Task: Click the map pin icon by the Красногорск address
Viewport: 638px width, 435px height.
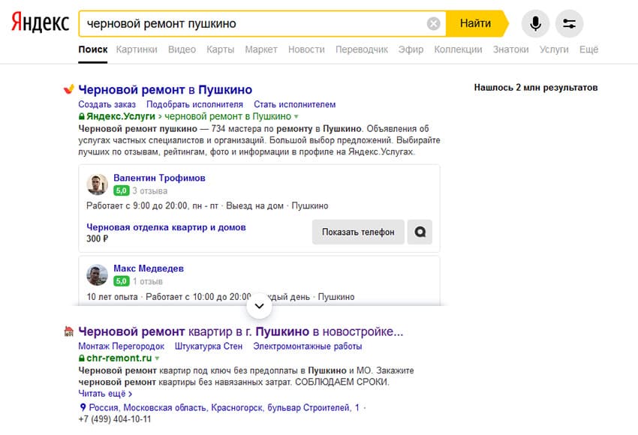Action: coord(83,407)
